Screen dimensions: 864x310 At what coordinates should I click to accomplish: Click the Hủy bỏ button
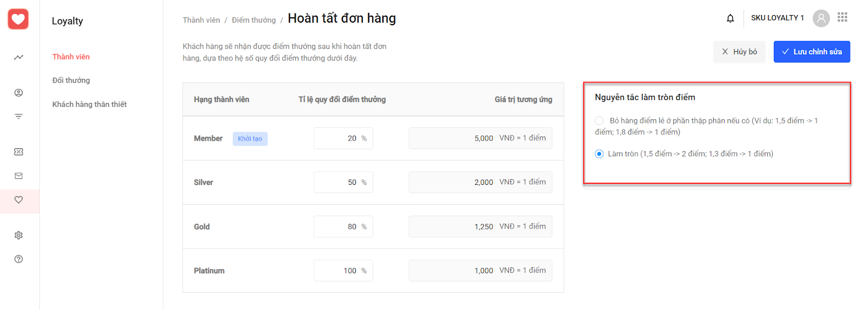click(x=739, y=52)
